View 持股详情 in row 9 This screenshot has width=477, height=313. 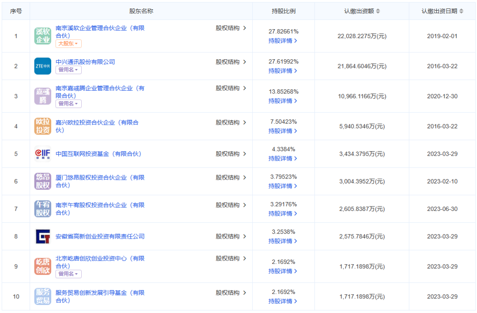[283, 271]
